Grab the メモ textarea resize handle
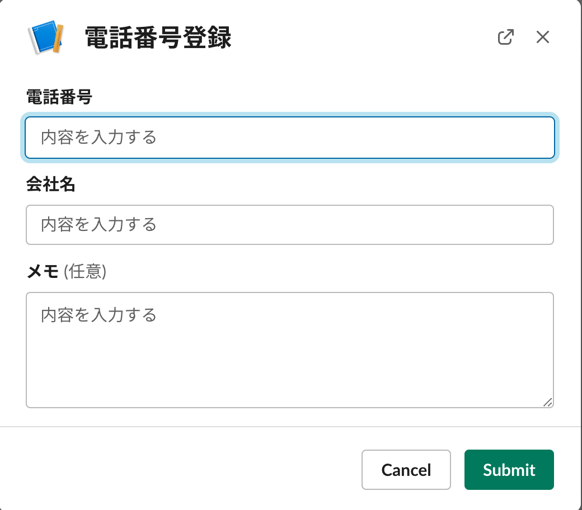This screenshot has width=582, height=510. click(547, 402)
